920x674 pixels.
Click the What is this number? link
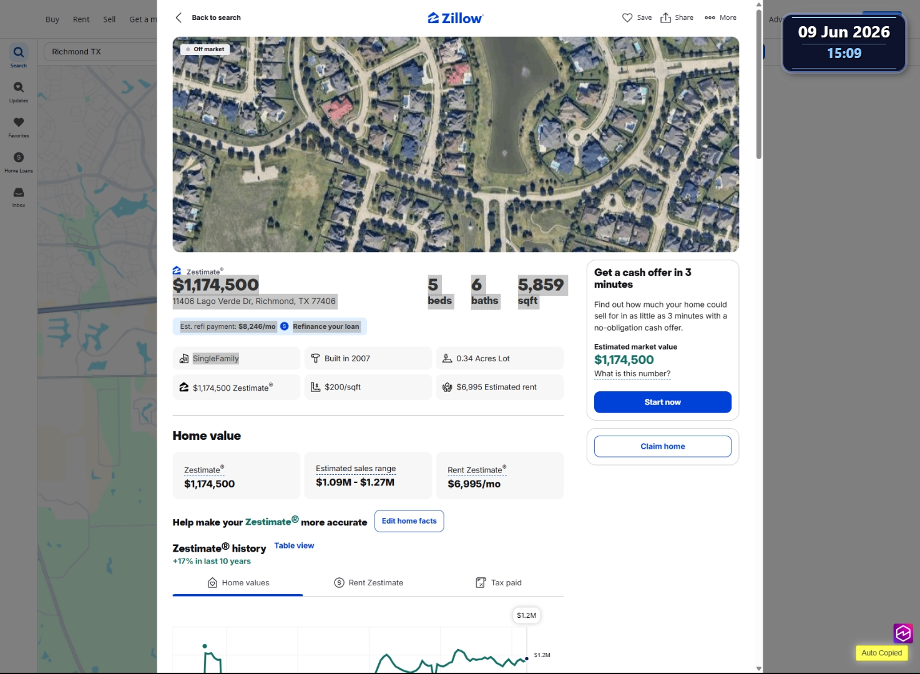632,374
